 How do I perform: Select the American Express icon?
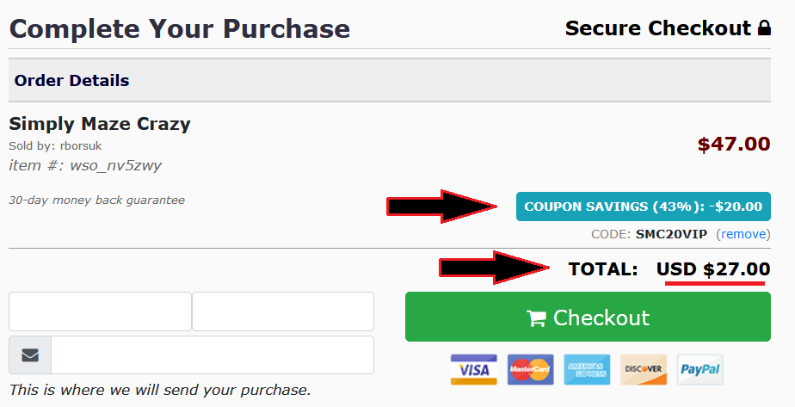pos(587,369)
